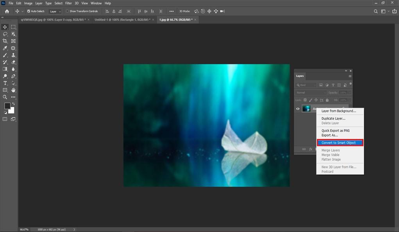Toggle the Auto-Select checkbox

coord(29,11)
